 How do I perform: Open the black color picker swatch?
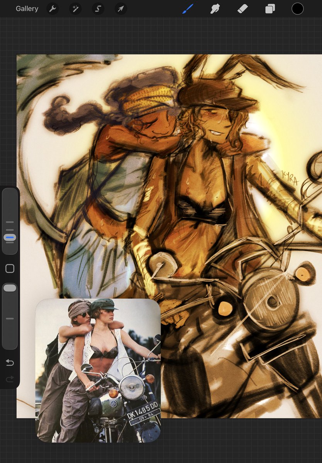pyautogui.click(x=297, y=8)
